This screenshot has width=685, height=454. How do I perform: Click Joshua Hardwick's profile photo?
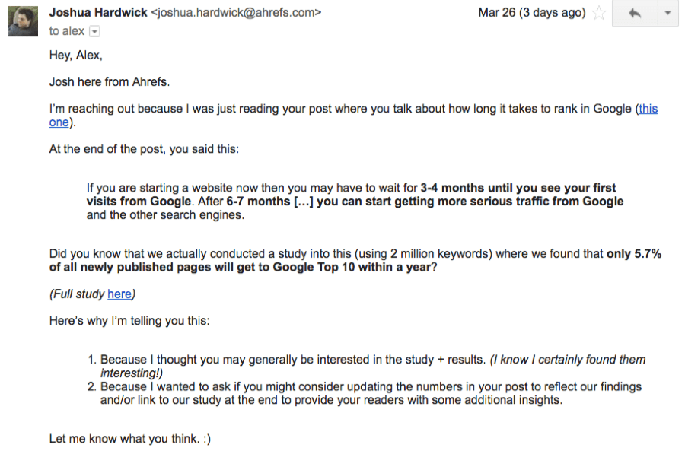[x=23, y=21]
